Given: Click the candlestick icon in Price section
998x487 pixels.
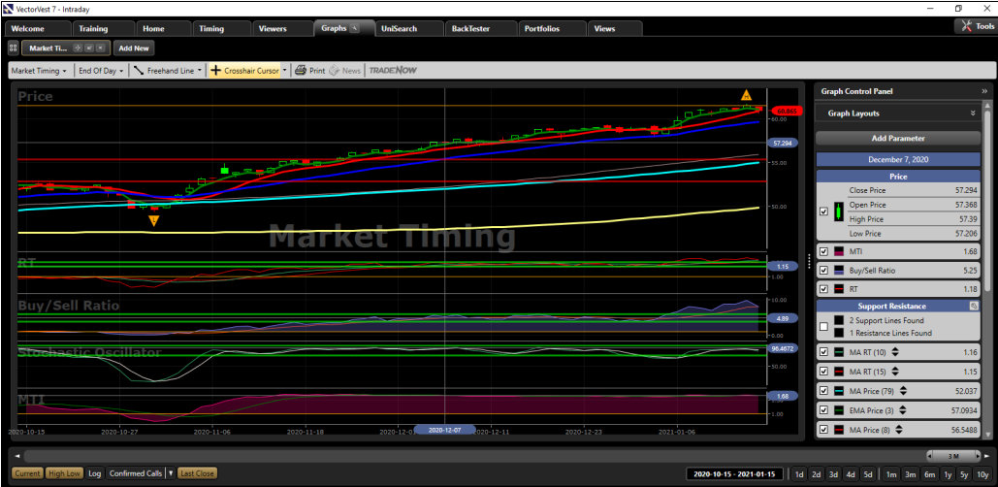Looking at the screenshot, I should pyautogui.click(x=840, y=211).
